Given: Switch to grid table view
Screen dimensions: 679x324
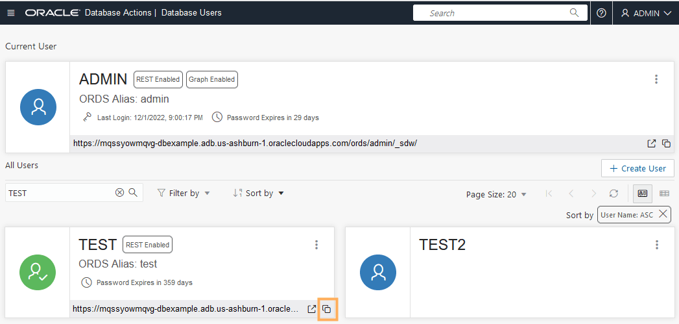Looking at the screenshot, I should 664,193.
